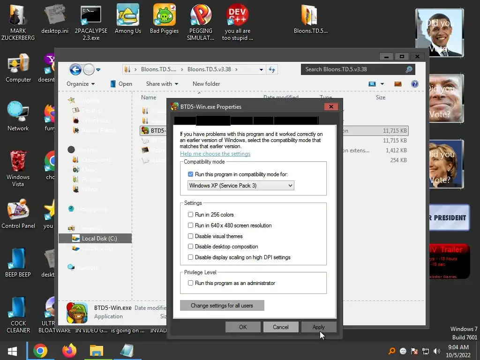Open the Windows Start button
Screen dimensions: 480x360
[13, 351]
